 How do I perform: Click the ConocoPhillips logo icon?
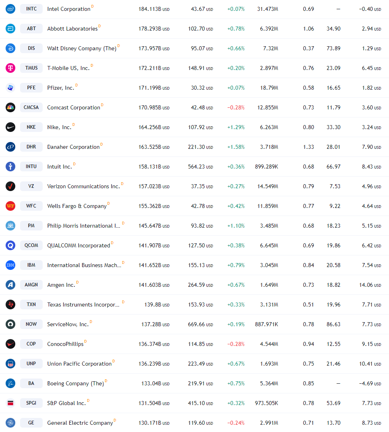click(x=10, y=344)
